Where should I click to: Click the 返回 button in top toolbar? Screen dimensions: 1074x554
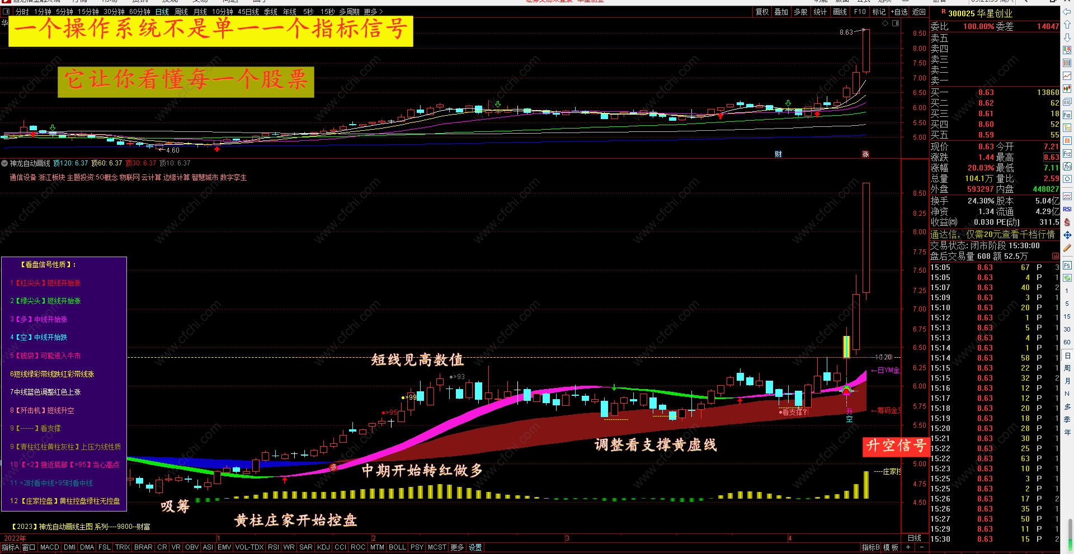[x=919, y=12]
